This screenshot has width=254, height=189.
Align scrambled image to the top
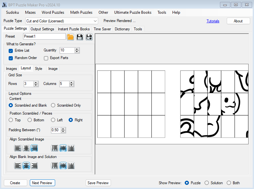coord(55,148)
